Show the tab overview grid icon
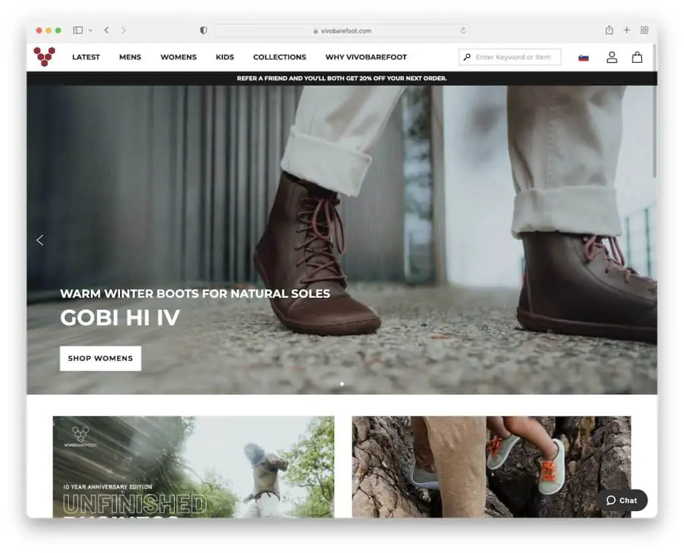The height and width of the screenshot is (553, 684). click(x=645, y=30)
